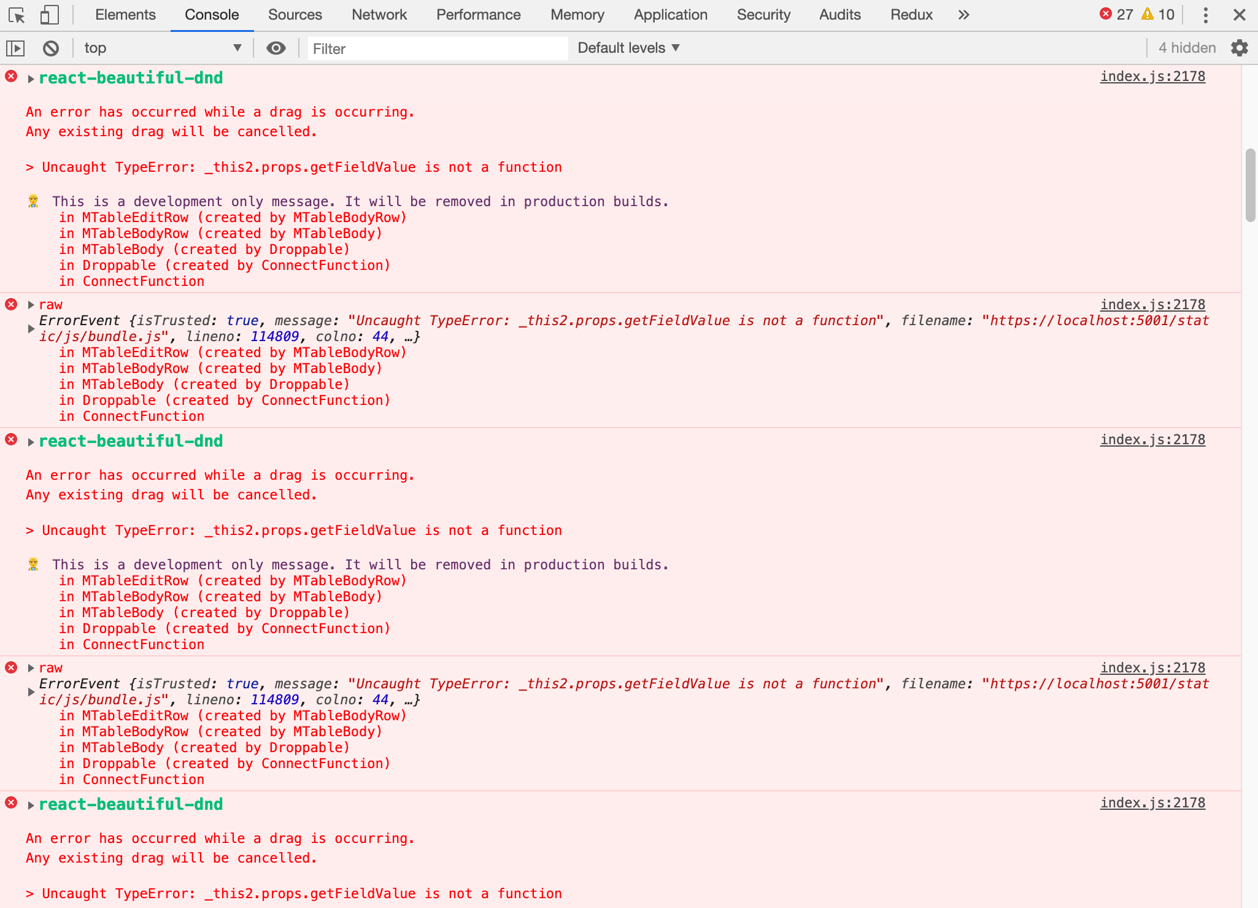The width and height of the screenshot is (1258, 908).
Task: Open the console sidebar panel icon
Action: click(x=16, y=48)
